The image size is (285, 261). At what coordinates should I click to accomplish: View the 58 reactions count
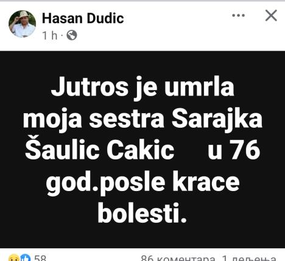(40, 258)
